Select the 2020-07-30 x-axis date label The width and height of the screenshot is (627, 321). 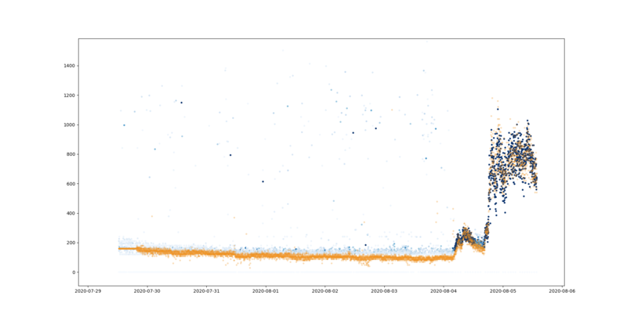point(147,291)
